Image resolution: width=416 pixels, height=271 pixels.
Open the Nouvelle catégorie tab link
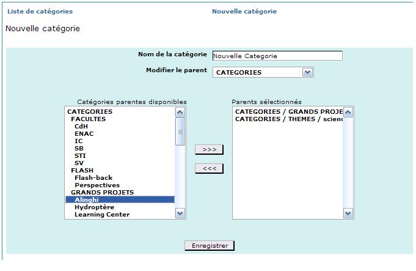244,12
